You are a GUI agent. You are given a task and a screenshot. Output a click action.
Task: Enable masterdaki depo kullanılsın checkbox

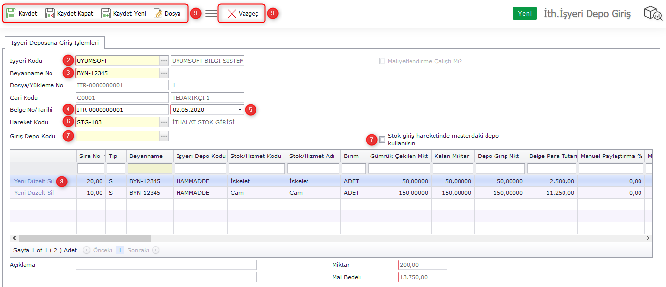383,139
